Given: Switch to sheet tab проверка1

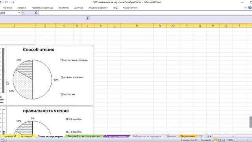Looking at the screenshot, I should (x=27, y=136).
